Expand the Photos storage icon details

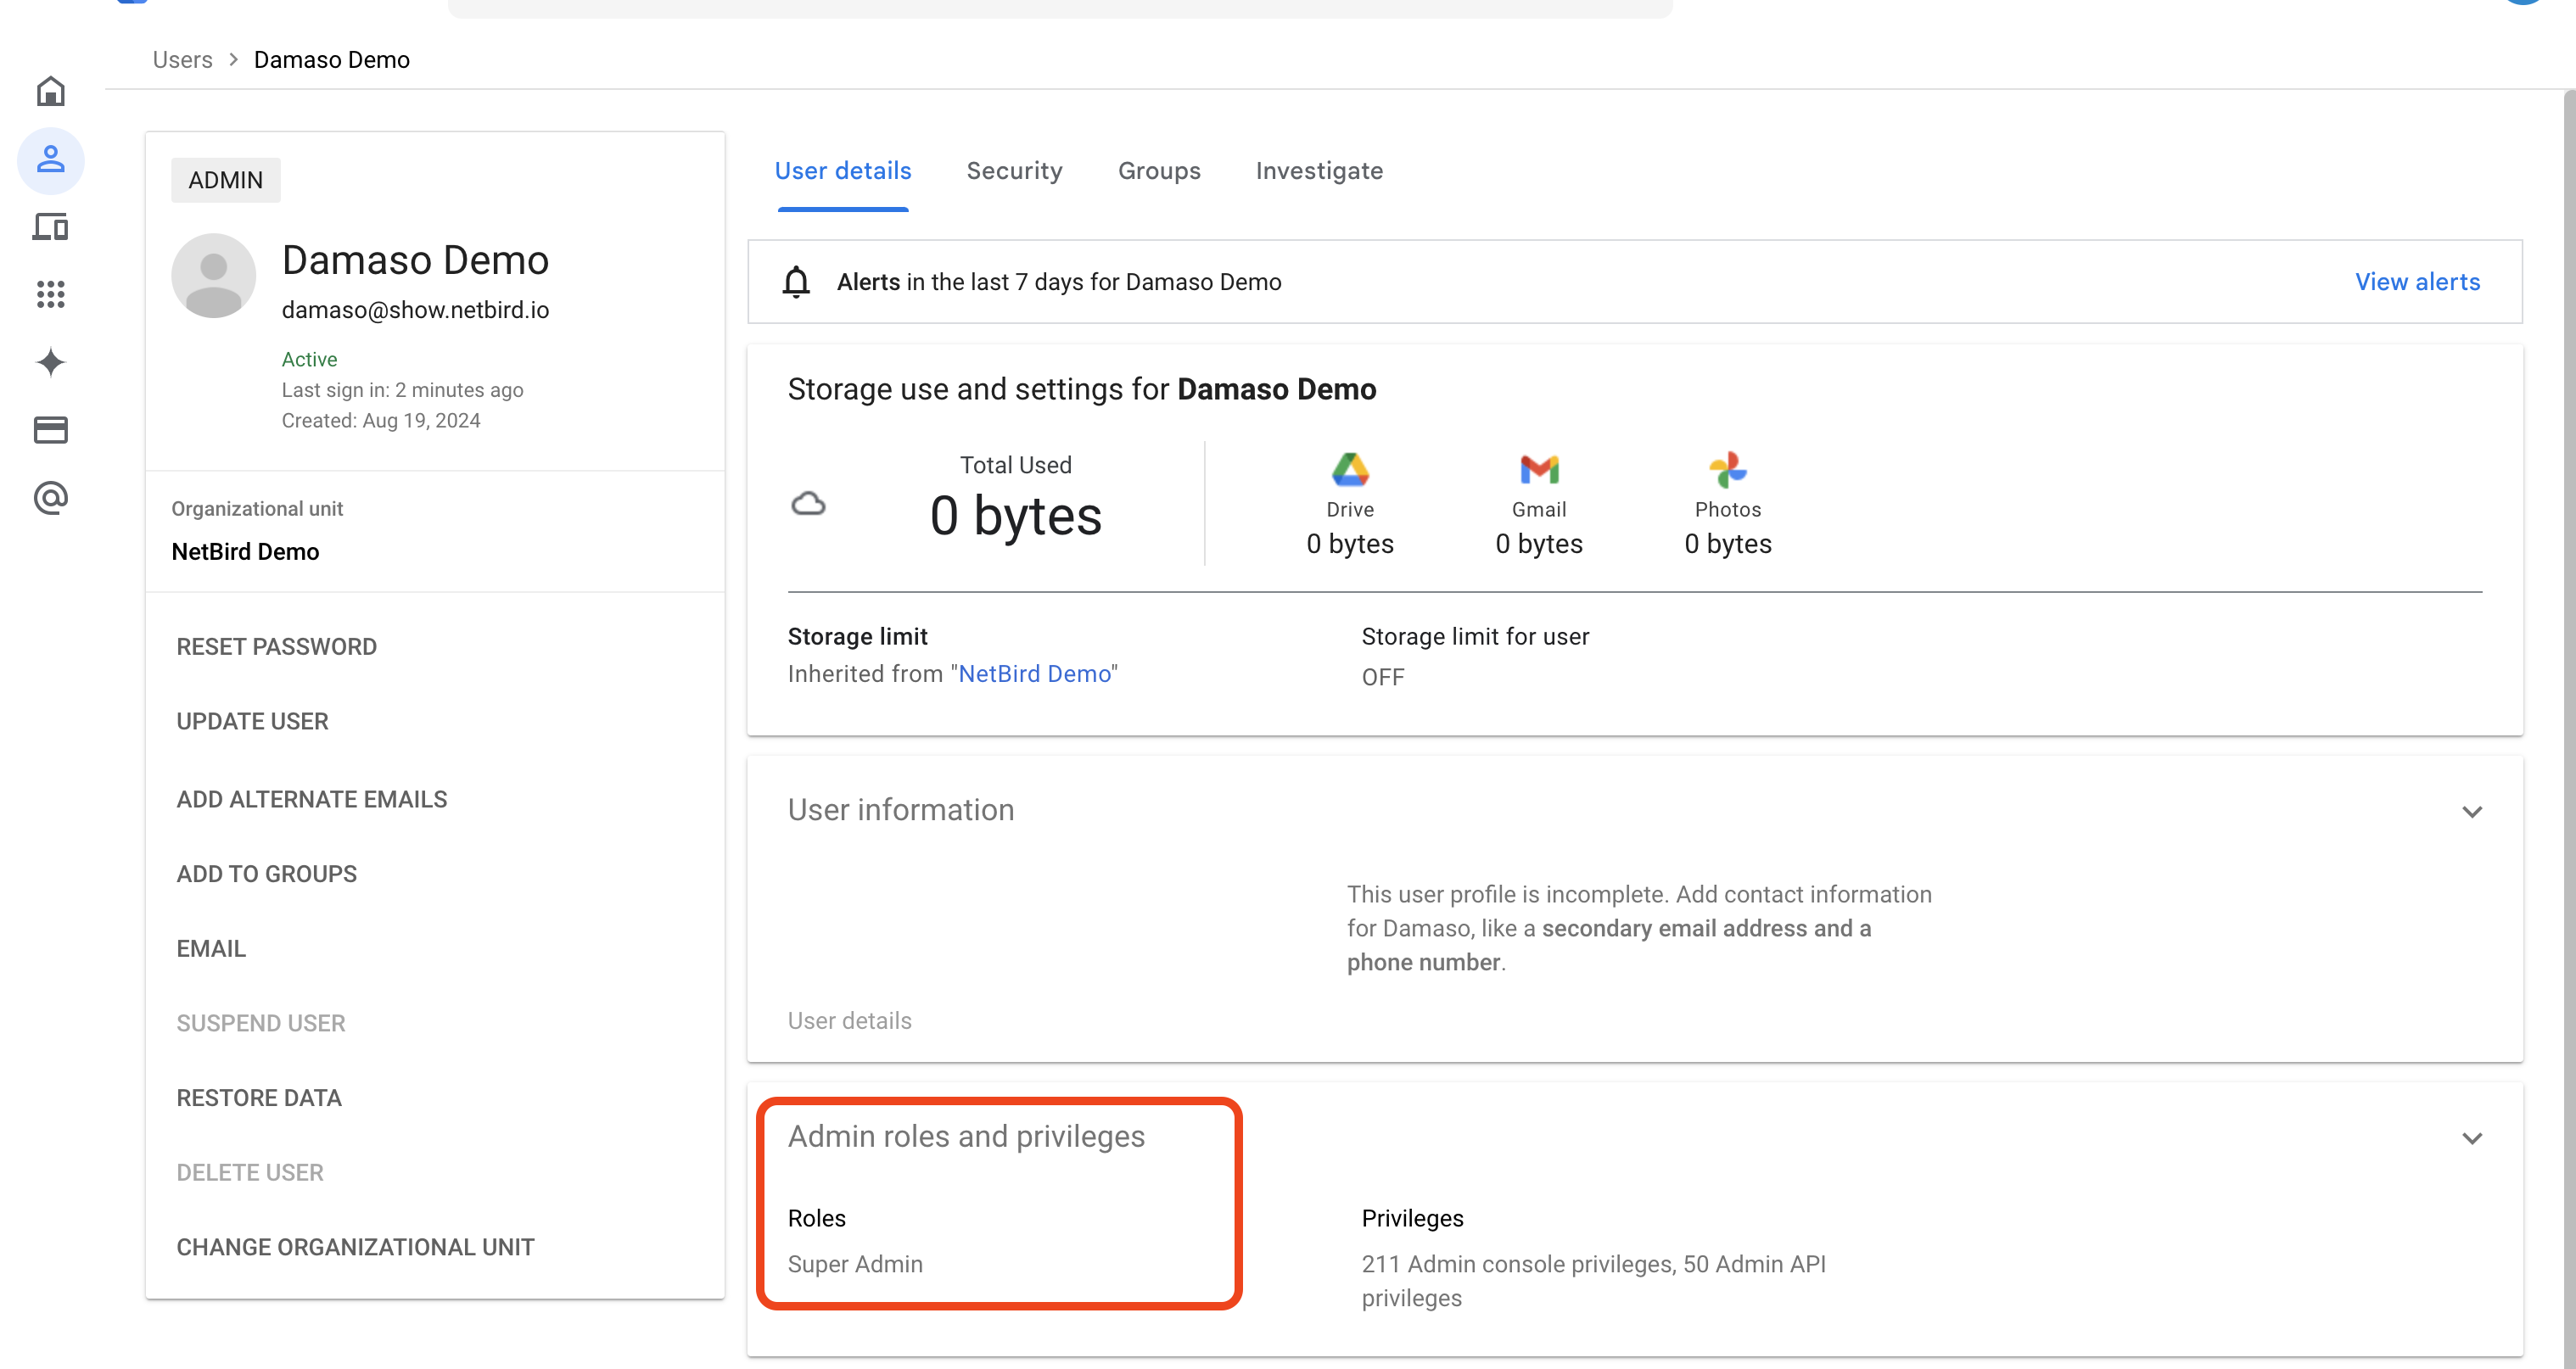1727,470
